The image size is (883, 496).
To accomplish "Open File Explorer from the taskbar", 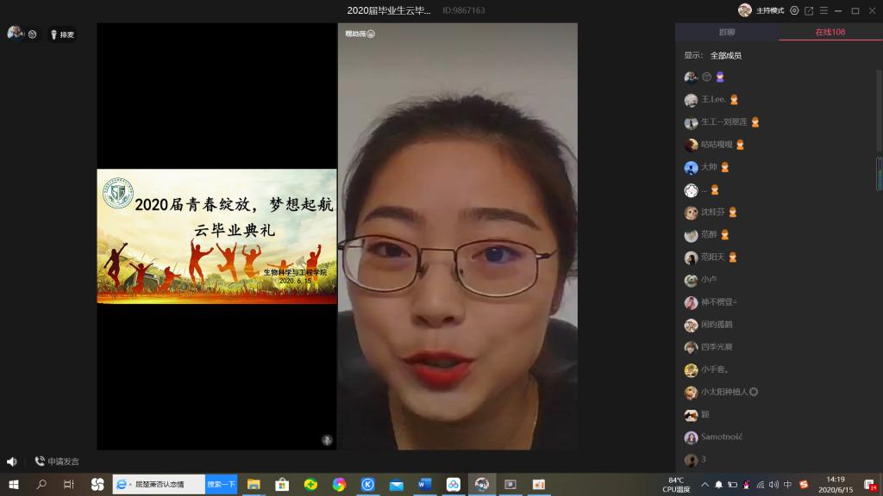I will coord(254,484).
